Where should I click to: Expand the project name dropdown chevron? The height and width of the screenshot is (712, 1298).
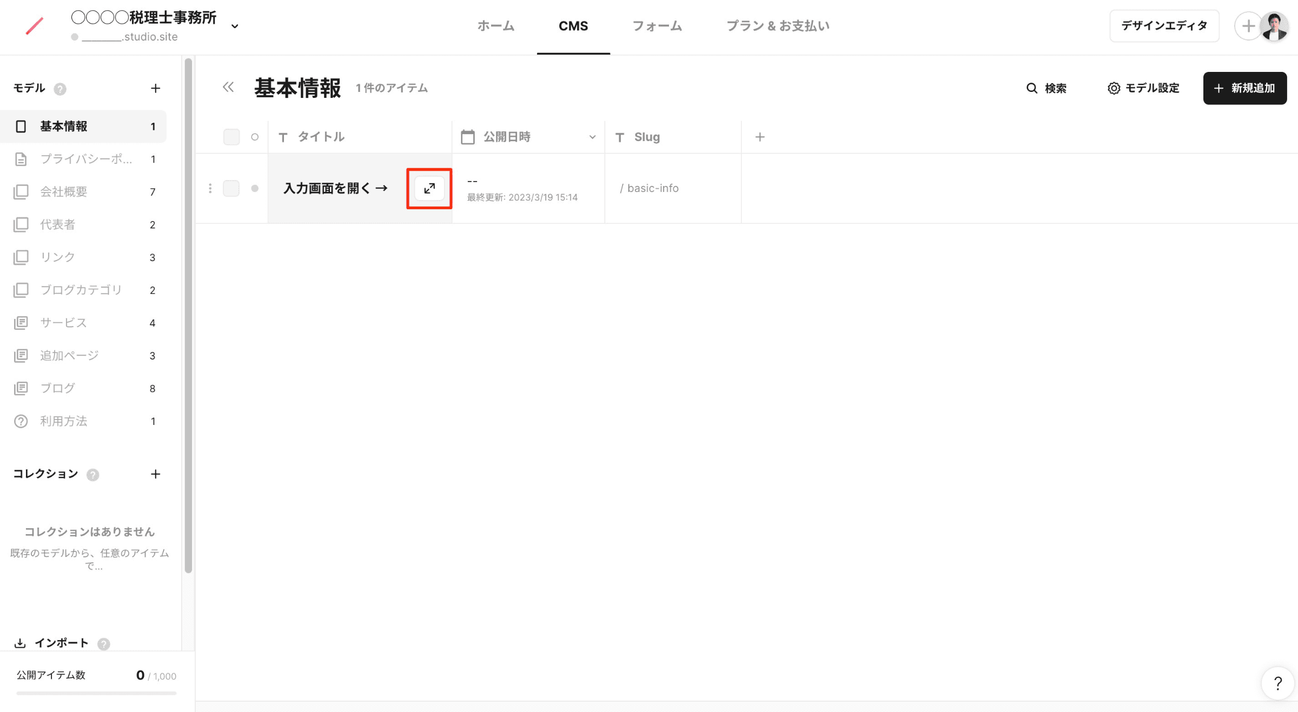[235, 26]
